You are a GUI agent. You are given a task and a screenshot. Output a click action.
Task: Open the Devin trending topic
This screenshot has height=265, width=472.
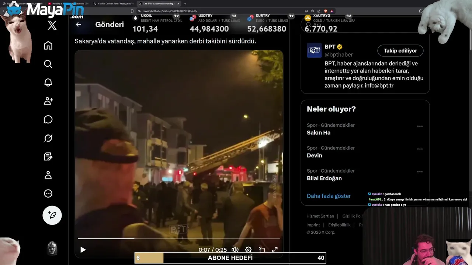[x=315, y=155]
